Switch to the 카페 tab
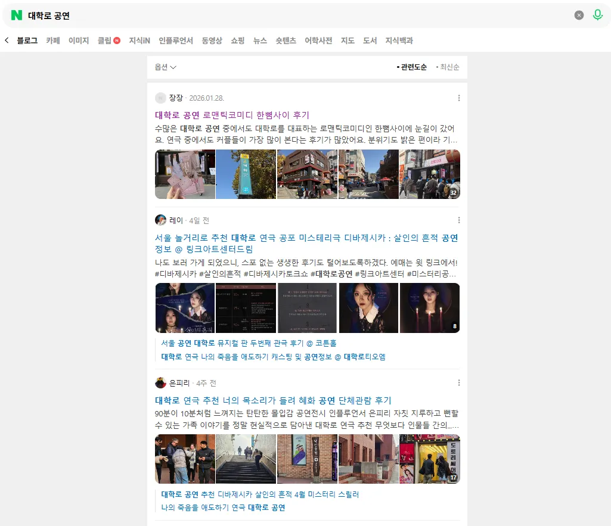 (53, 41)
